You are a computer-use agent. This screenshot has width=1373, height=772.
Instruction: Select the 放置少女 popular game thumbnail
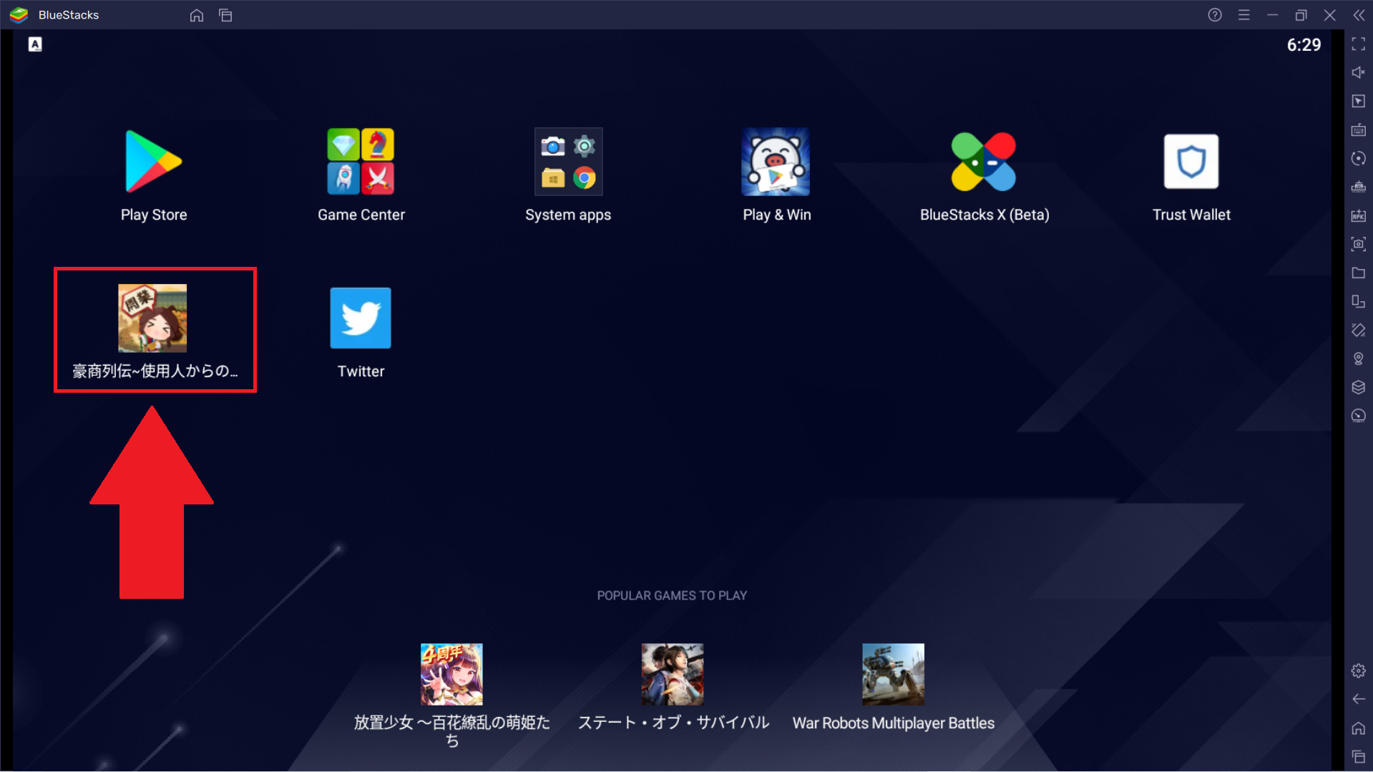pos(451,674)
